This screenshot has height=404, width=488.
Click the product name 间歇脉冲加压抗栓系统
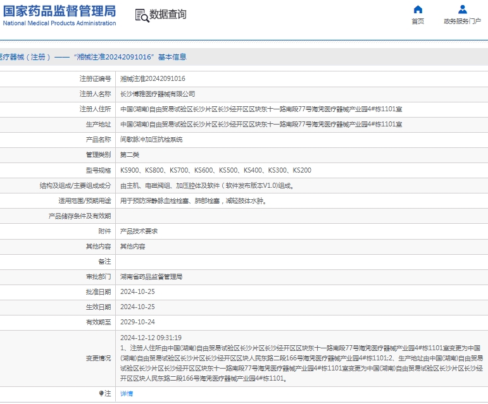[x=151, y=140]
